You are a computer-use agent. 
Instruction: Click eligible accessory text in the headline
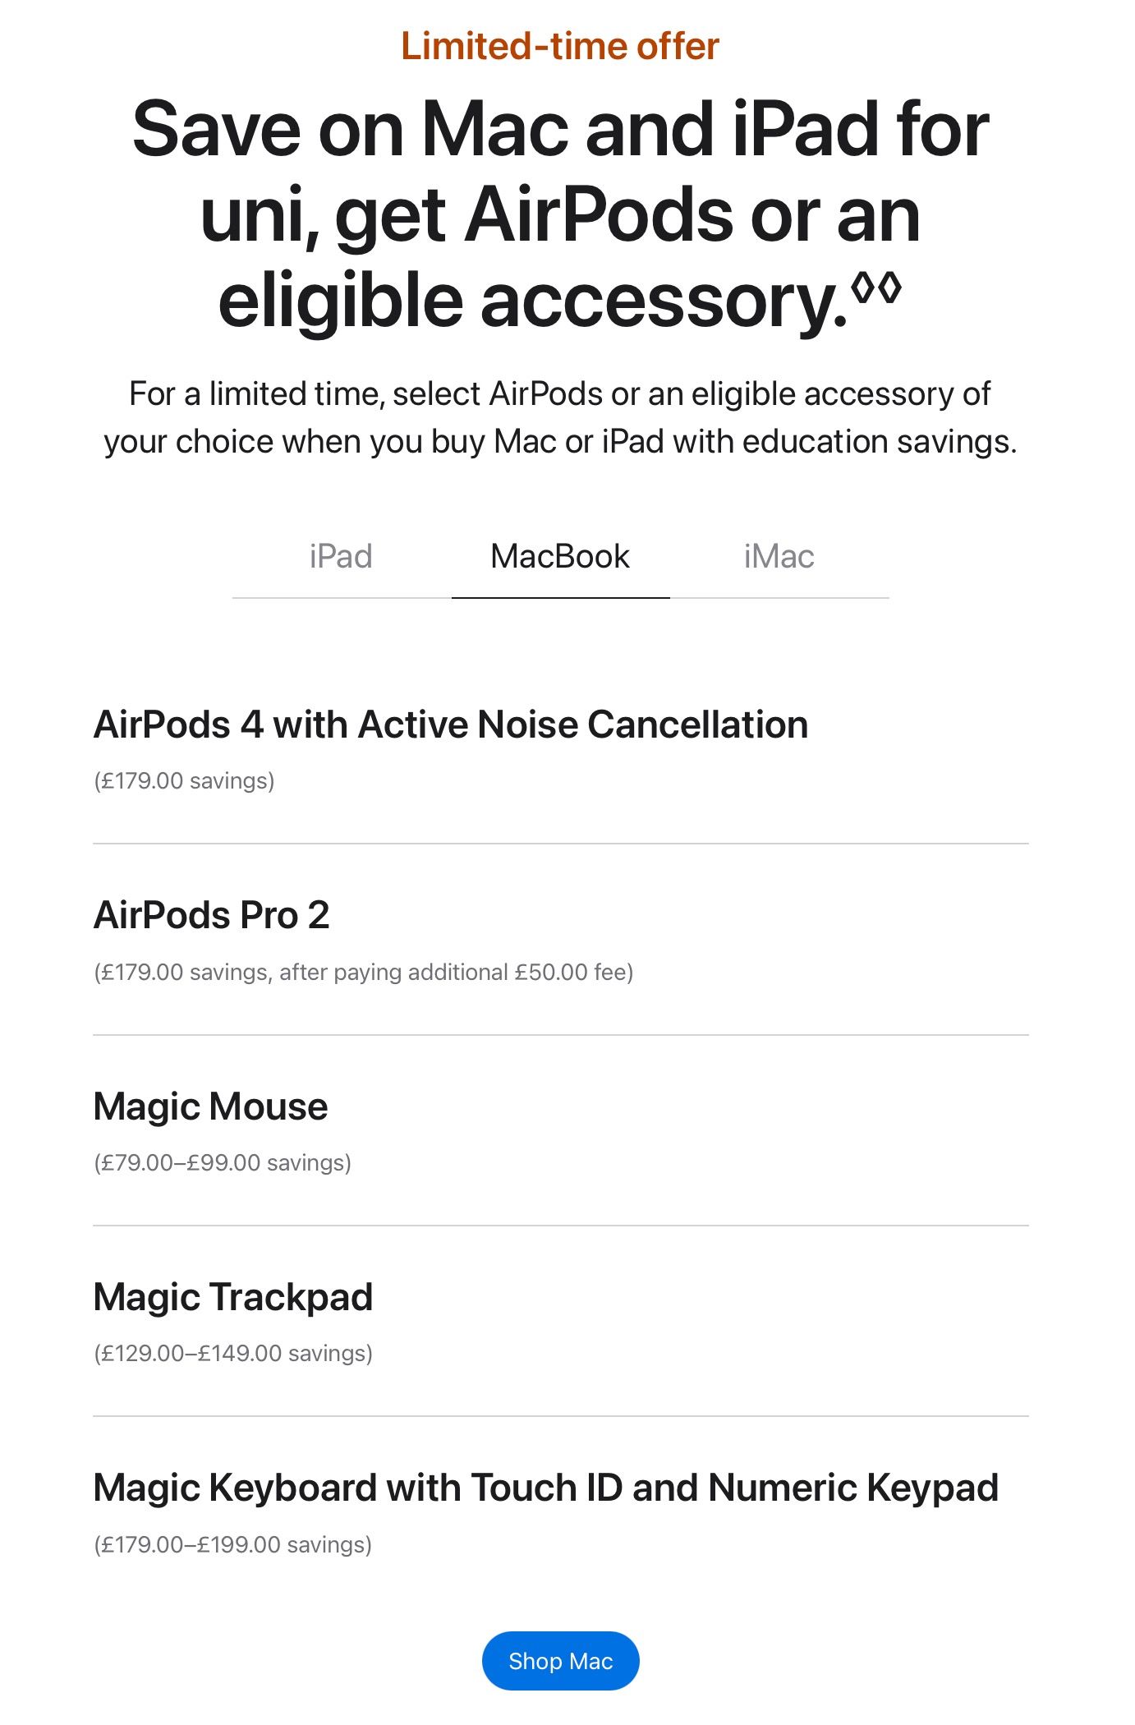[x=532, y=301]
